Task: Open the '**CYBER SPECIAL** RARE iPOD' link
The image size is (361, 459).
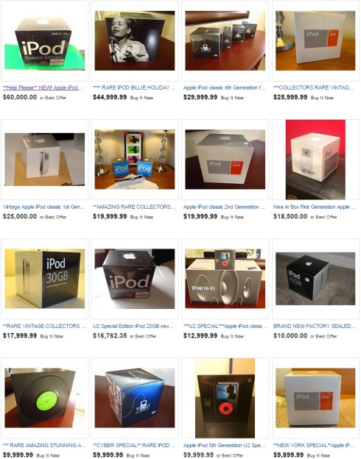Action: tap(134, 445)
